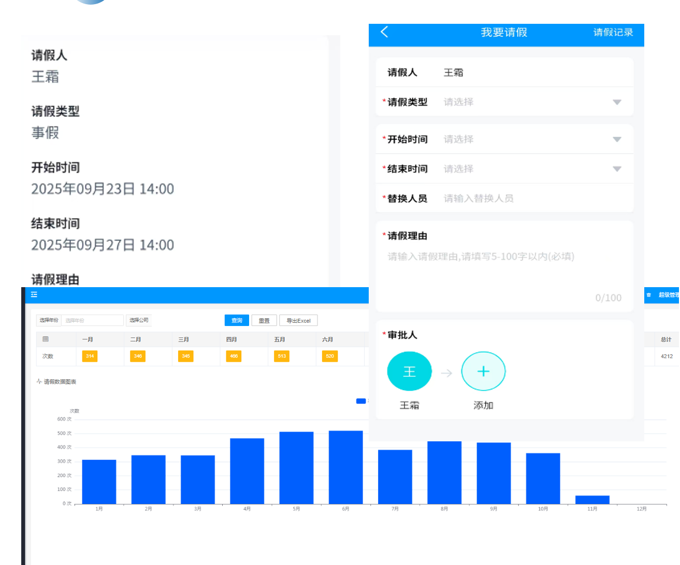Click the blue 查询 button
The width and height of the screenshot is (680, 565).
[237, 320]
